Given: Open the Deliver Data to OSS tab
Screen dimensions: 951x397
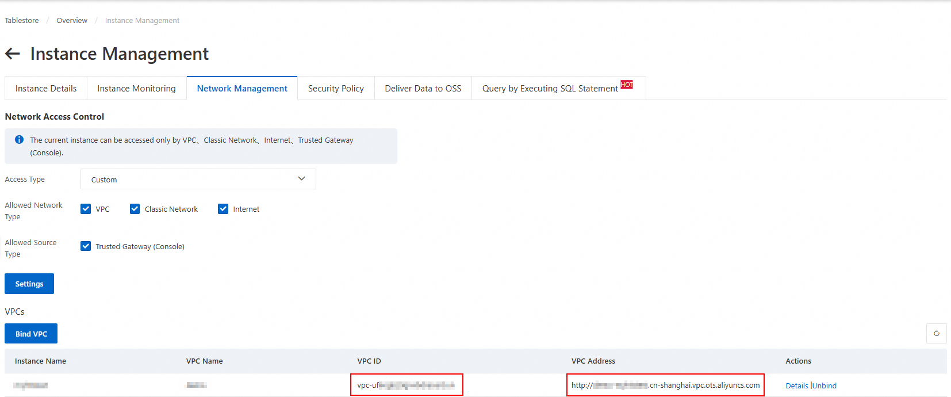Looking at the screenshot, I should point(423,88).
